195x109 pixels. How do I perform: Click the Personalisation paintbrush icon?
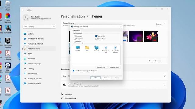click(25, 49)
